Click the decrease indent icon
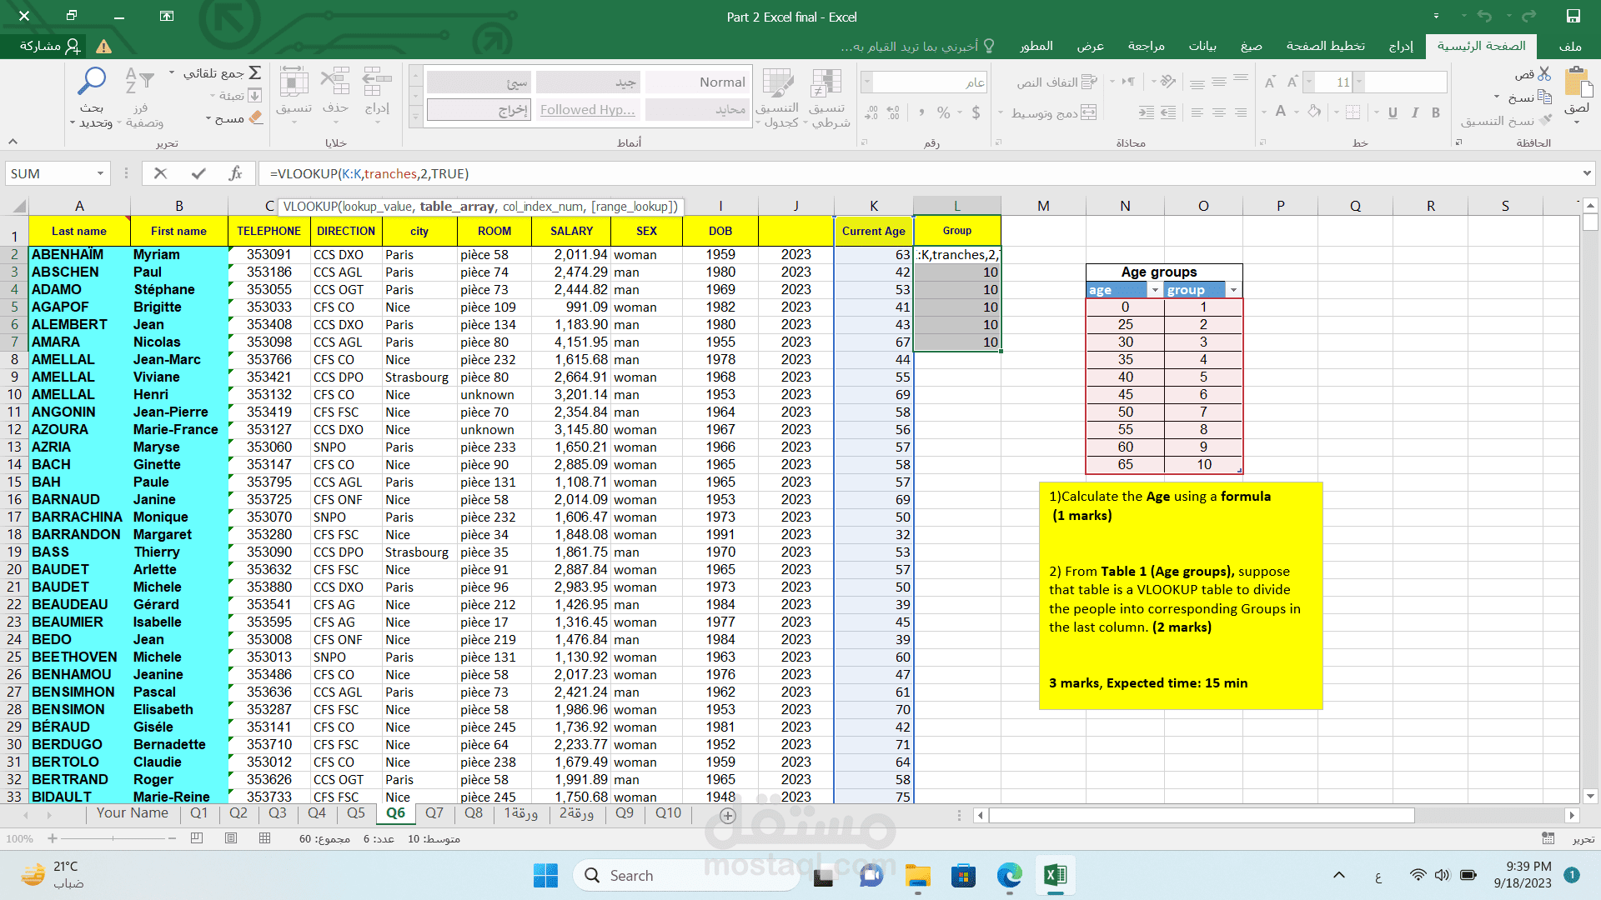The height and width of the screenshot is (900, 1601). (1168, 112)
